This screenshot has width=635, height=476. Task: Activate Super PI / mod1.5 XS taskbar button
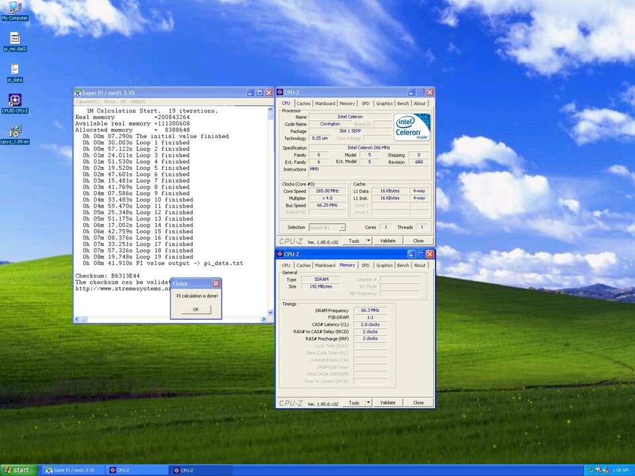pos(73,470)
